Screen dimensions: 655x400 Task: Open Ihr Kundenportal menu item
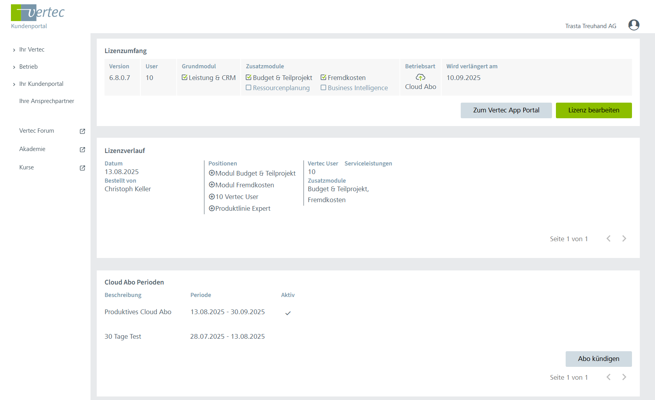pyautogui.click(x=41, y=84)
